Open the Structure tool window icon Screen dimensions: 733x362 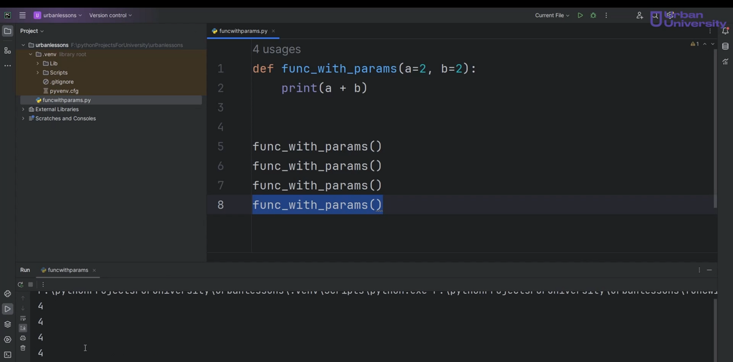tap(7, 51)
